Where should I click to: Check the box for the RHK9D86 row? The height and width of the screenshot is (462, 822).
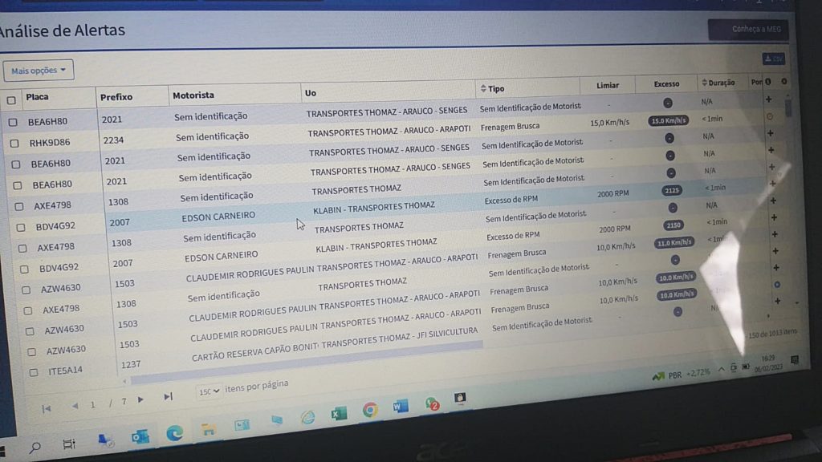click(14, 144)
